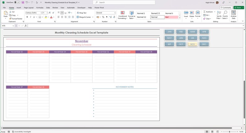Open the font name dropdown
This screenshot has width=246, height=133.
[41, 13]
